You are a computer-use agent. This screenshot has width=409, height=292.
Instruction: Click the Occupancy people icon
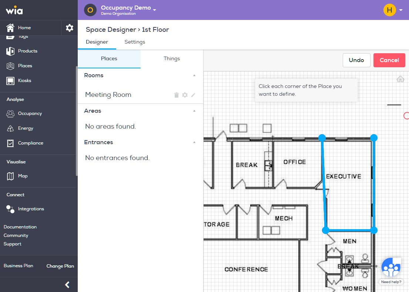click(x=10, y=113)
